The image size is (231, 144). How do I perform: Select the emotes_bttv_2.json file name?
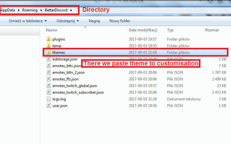click(x=68, y=72)
